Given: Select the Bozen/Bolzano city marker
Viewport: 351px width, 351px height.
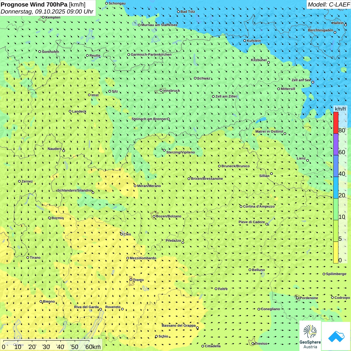Looking at the screenshot, I should coord(154,216).
